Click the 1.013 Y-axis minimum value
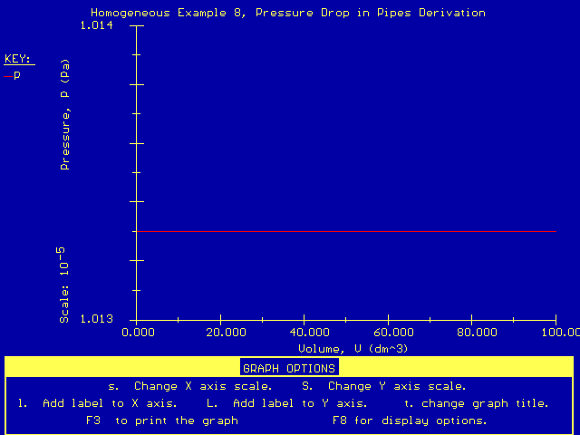The height and width of the screenshot is (435, 580). click(x=98, y=319)
